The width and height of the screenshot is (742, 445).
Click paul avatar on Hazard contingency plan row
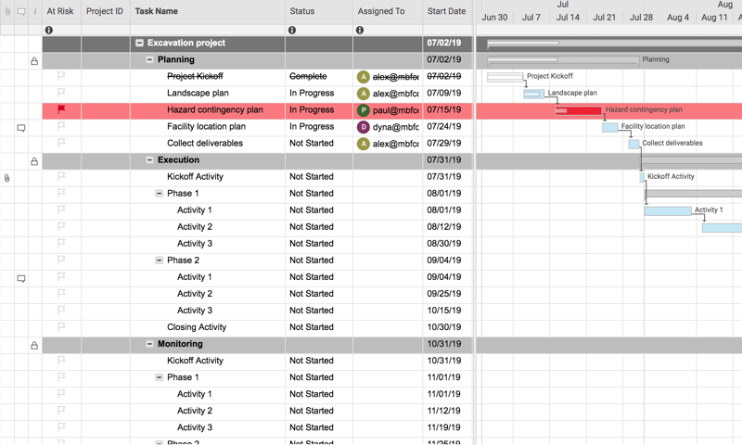point(363,110)
